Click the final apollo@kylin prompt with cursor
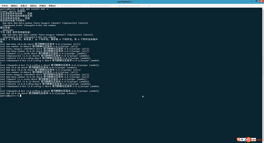The image size is (264, 143). (11, 96)
